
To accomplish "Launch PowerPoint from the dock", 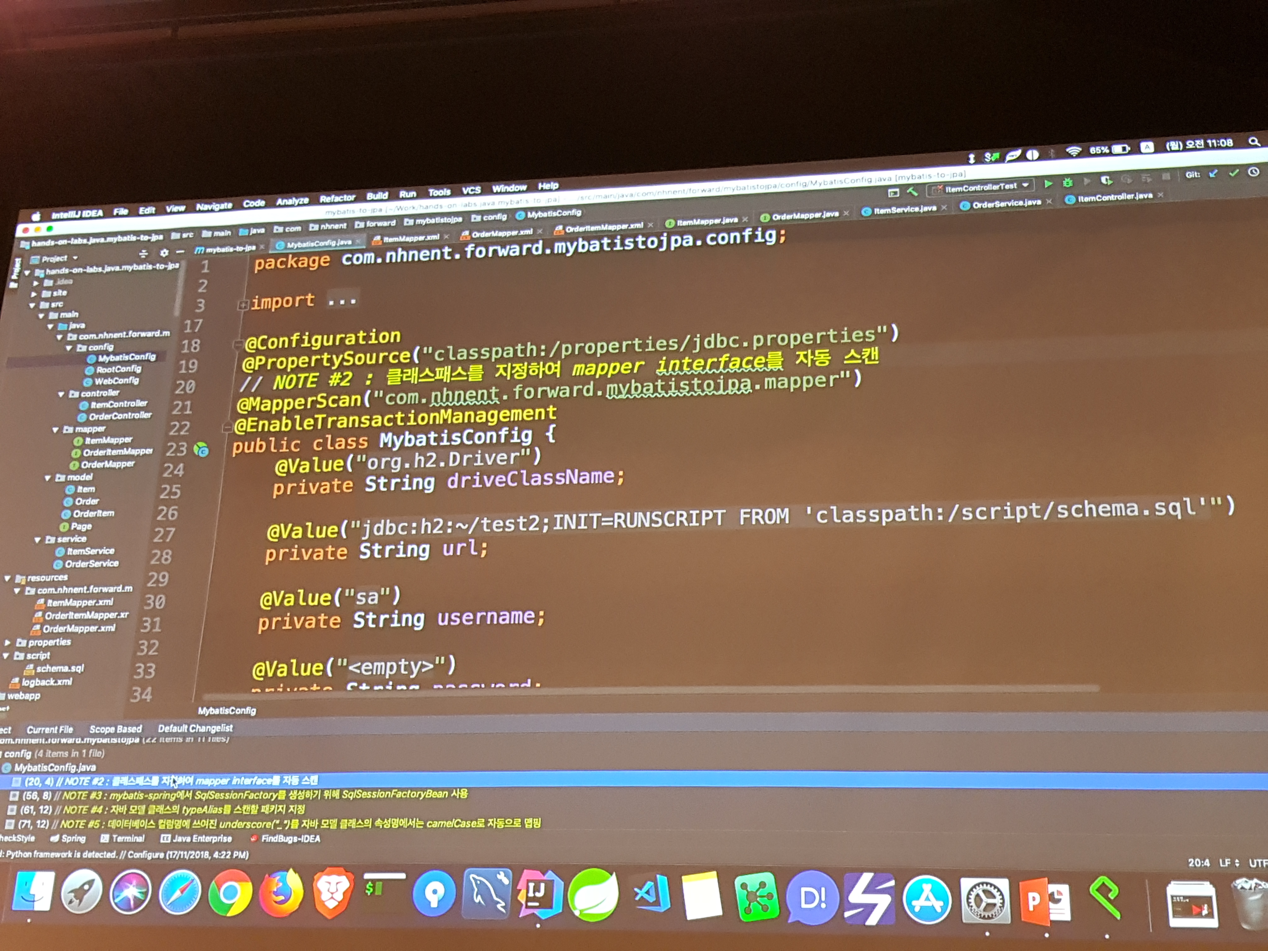I will pyautogui.click(x=1046, y=902).
